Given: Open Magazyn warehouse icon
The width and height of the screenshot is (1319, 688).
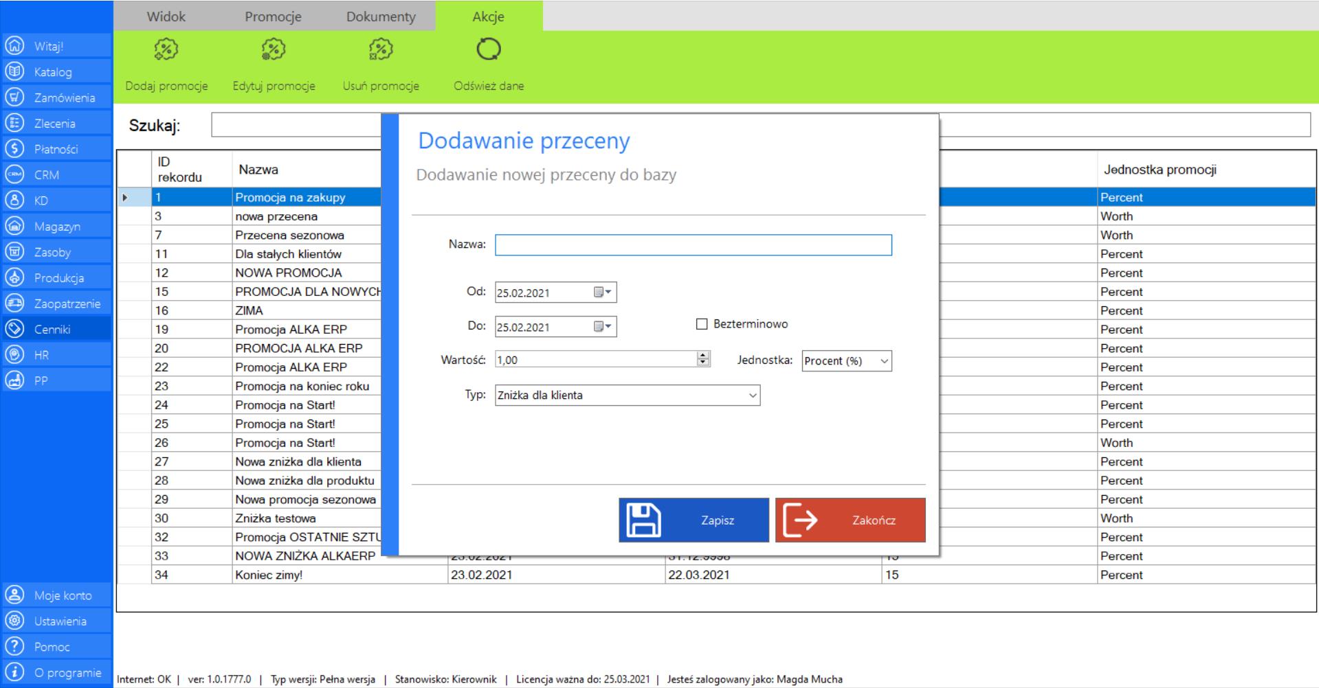Looking at the screenshot, I should tap(14, 226).
